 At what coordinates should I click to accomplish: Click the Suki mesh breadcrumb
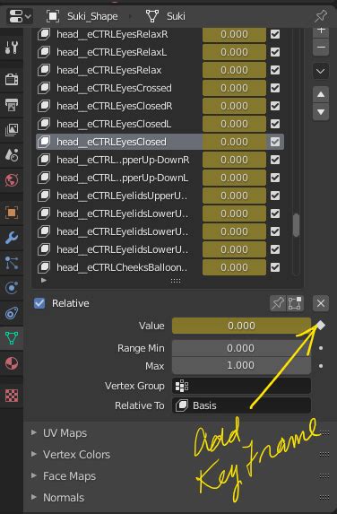click(166, 16)
